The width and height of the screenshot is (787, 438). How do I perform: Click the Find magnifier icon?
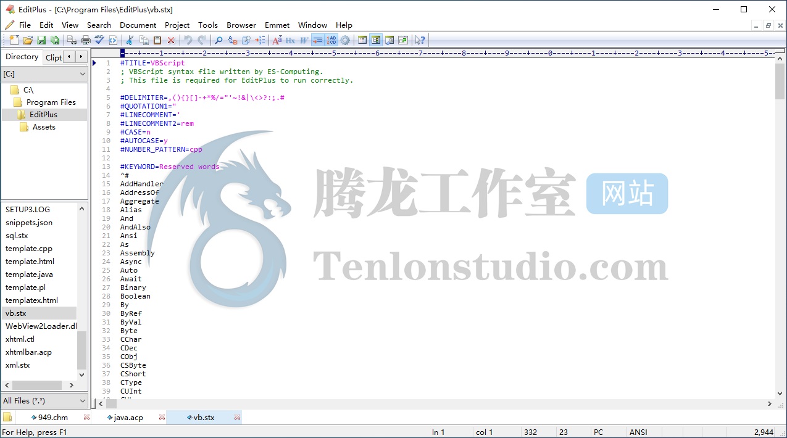tap(219, 40)
